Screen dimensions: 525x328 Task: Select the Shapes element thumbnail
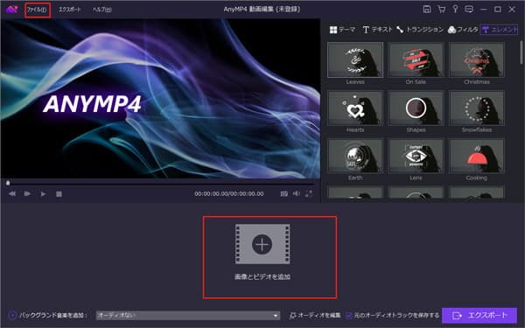416,108
